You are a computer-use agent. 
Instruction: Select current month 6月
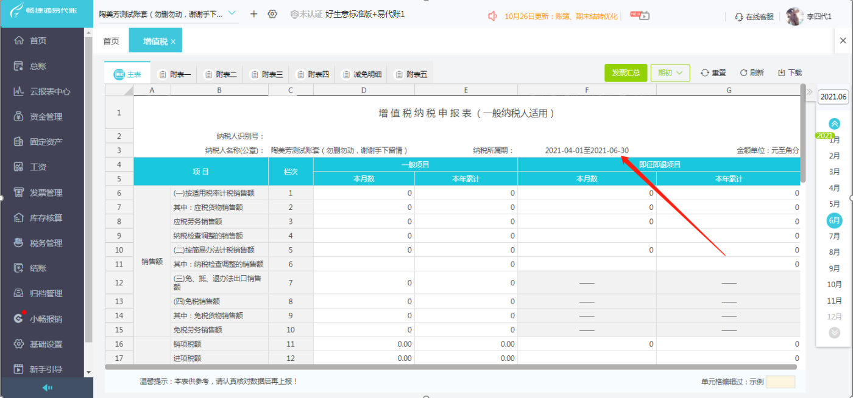tap(835, 220)
